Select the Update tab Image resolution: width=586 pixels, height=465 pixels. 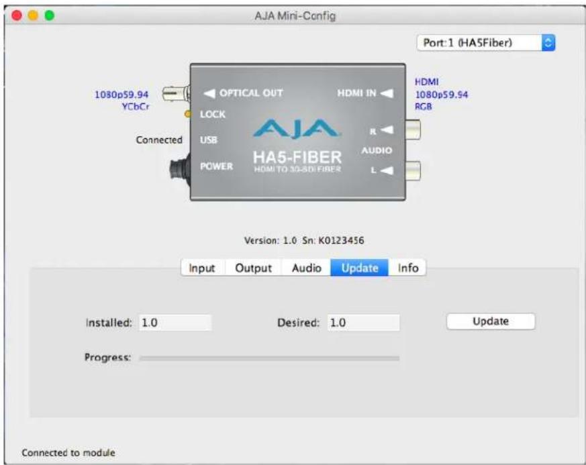click(360, 268)
